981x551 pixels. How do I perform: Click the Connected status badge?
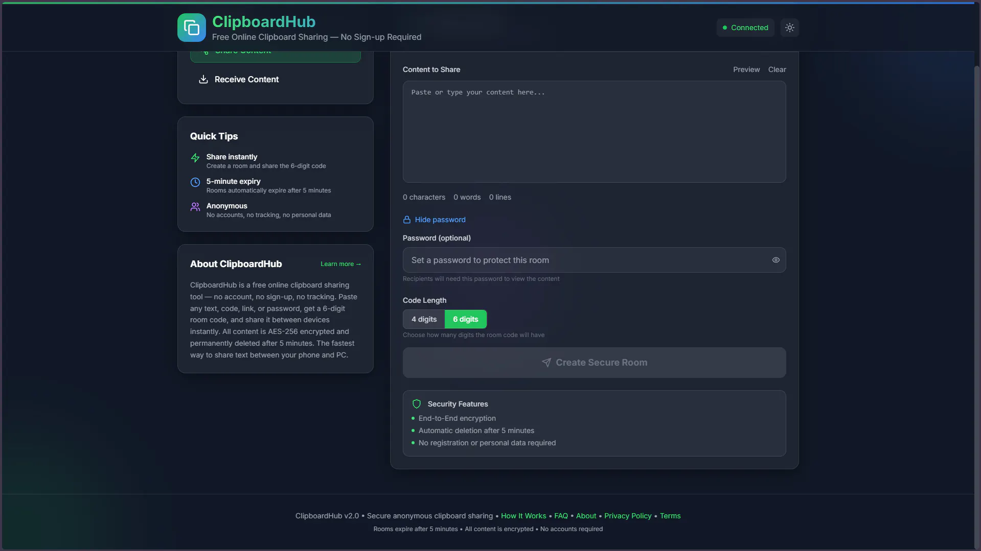tap(745, 28)
